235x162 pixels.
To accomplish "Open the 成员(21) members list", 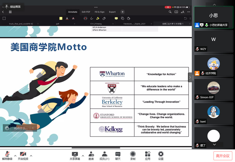I will click(x=105, y=156).
